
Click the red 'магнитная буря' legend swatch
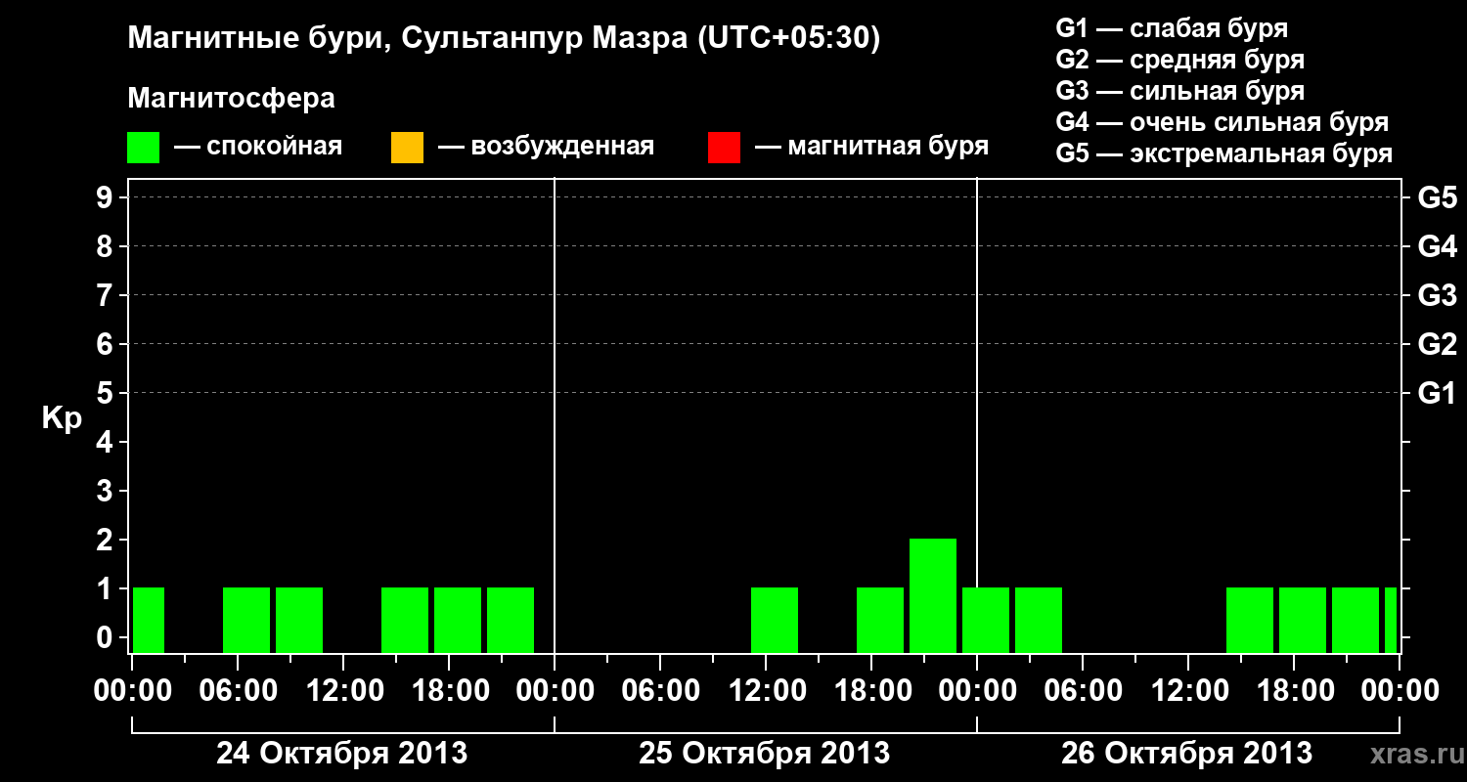pos(724,148)
